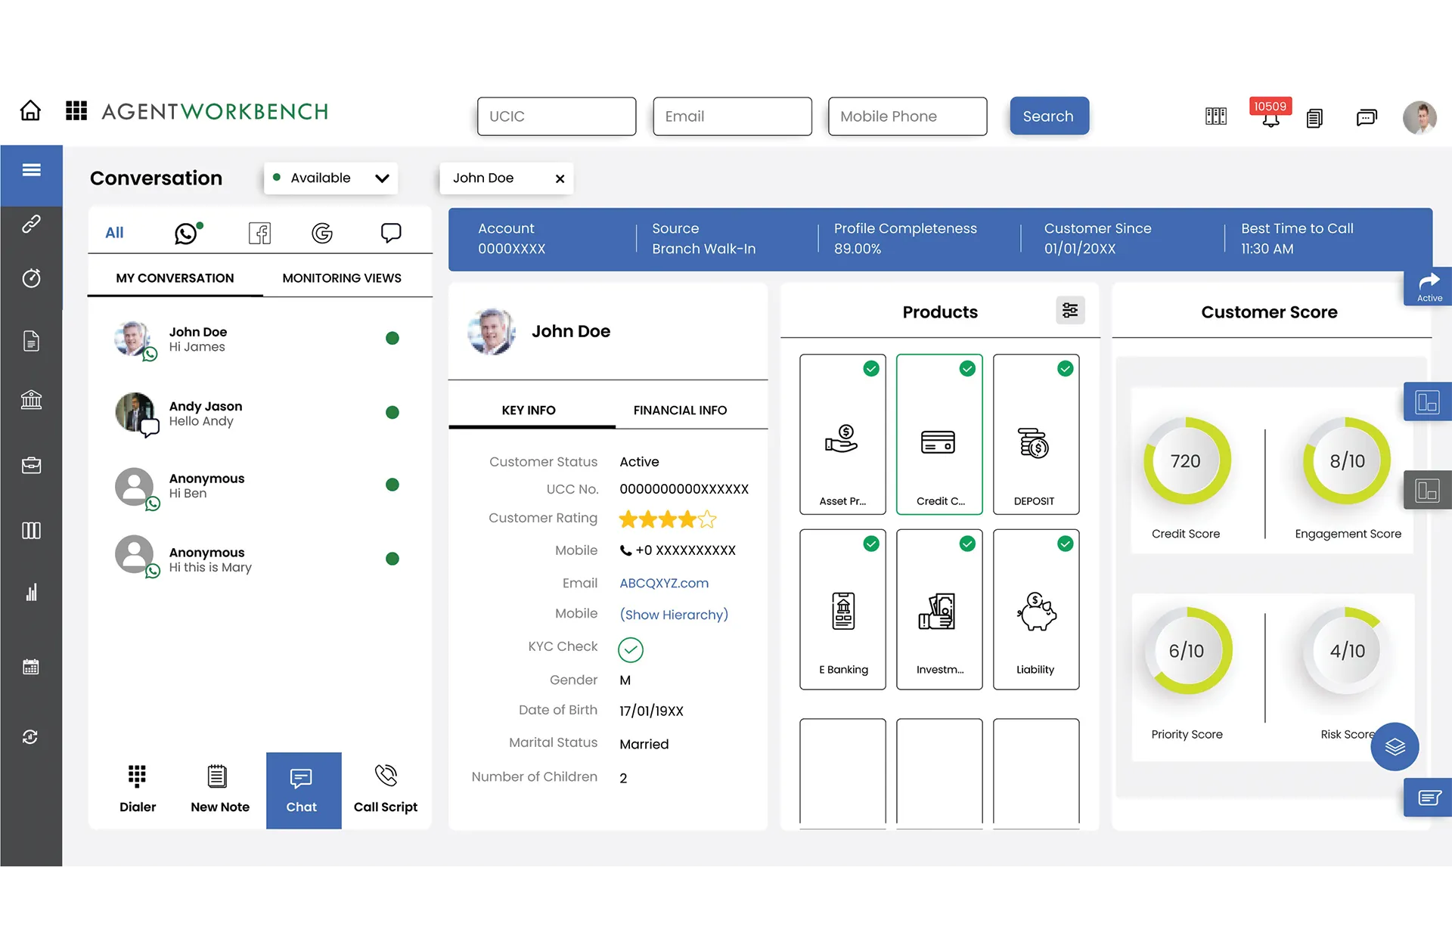Open notifications bell with 10509 badge
This screenshot has width=1452, height=945.
pyautogui.click(x=1270, y=117)
